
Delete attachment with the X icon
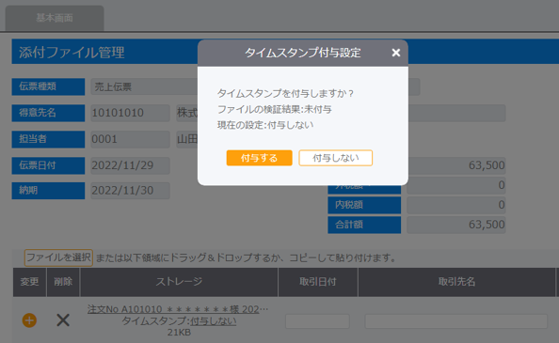pos(63,320)
